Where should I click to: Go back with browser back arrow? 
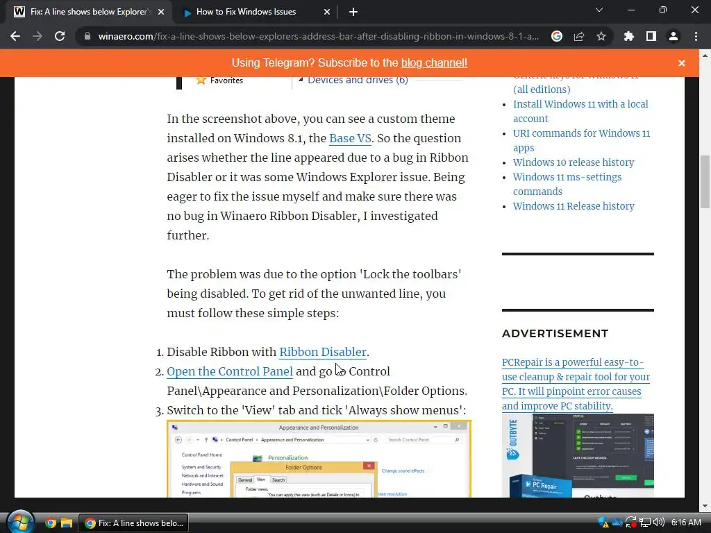pos(15,36)
